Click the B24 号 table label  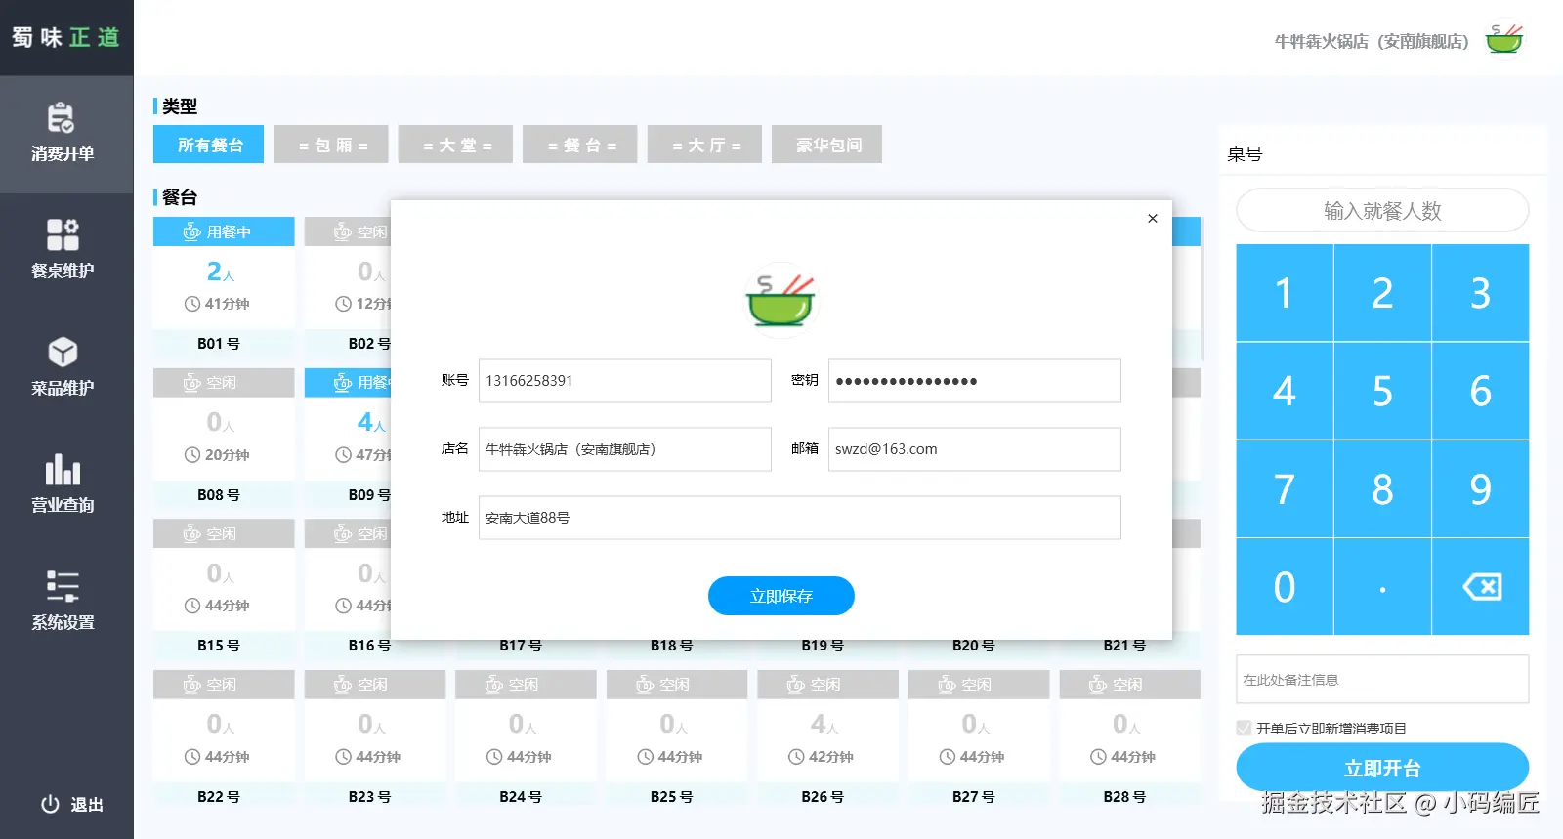tap(521, 796)
